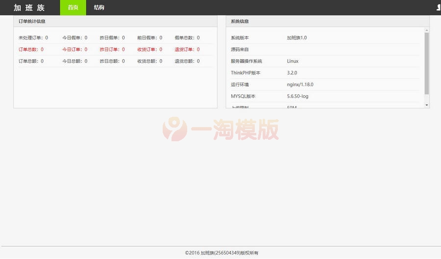Click the 订单统计信息 panel header
441x259 pixels.
pyautogui.click(x=115, y=22)
